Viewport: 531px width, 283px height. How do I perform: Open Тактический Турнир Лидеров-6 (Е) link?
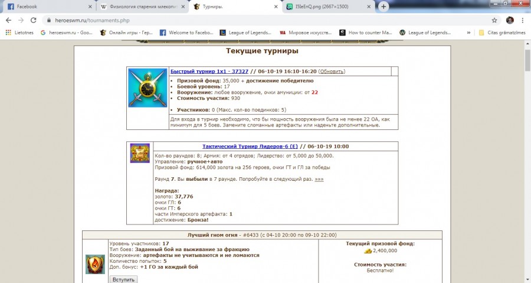[x=250, y=147]
